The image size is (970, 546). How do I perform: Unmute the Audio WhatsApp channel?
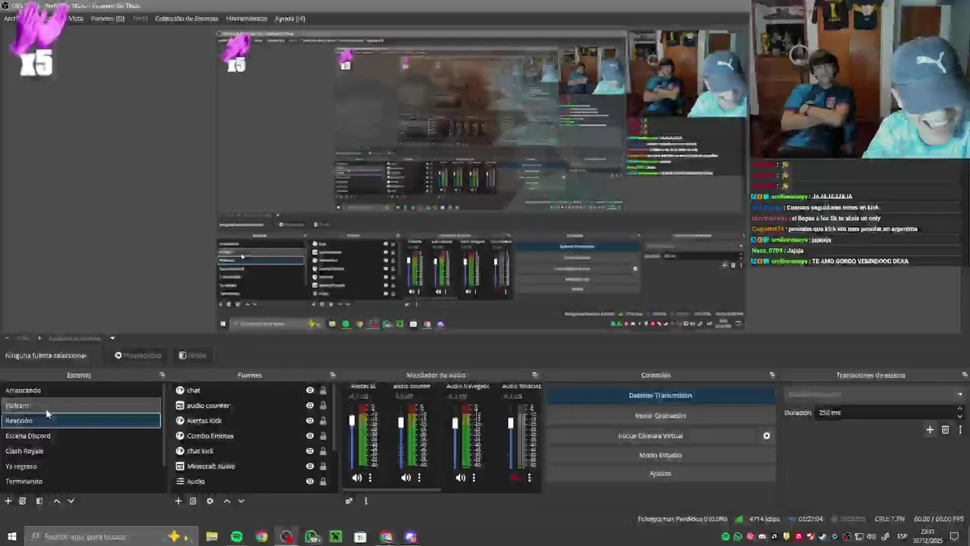(x=516, y=478)
